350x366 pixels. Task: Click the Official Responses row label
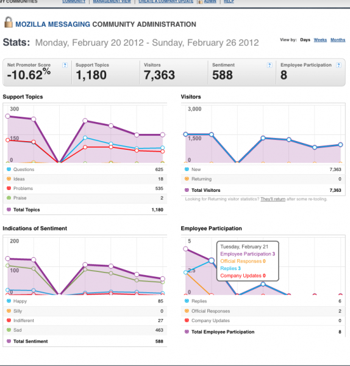tap(210, 311)
